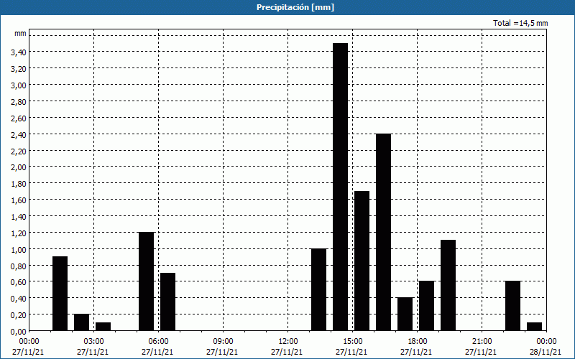Select the 0,10 mm bar starting at 03:00

[103, 327]
